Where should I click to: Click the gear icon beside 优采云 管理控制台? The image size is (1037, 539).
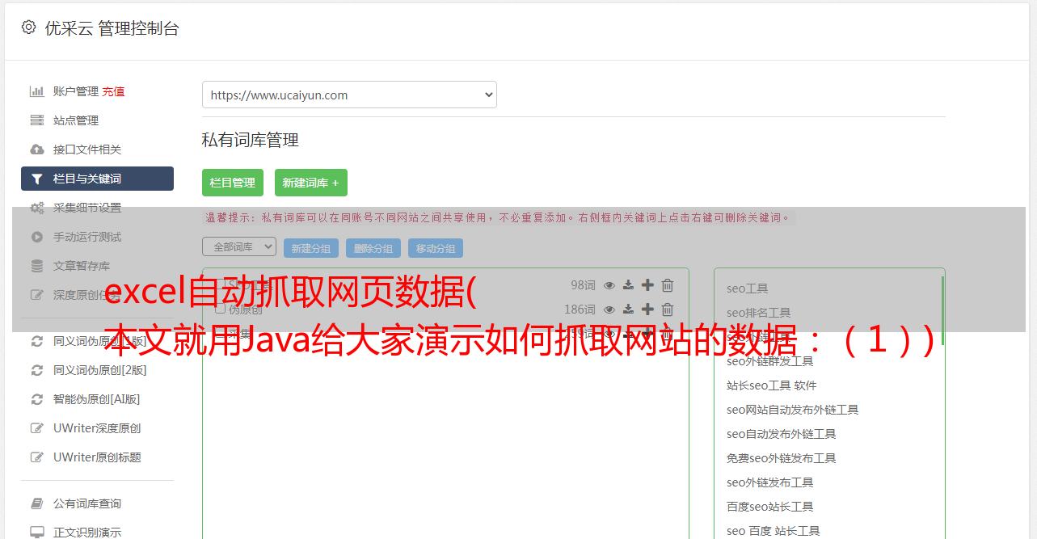pyautogui.click(x=29, y=27)
